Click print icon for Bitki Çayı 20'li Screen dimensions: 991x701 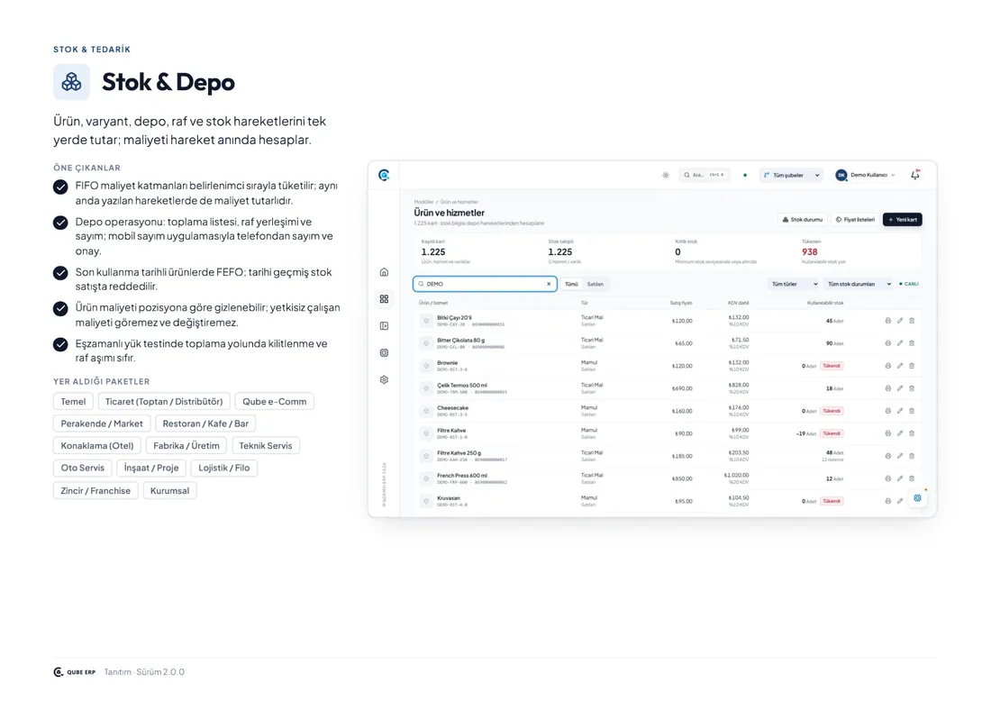(x=888, y=321)
